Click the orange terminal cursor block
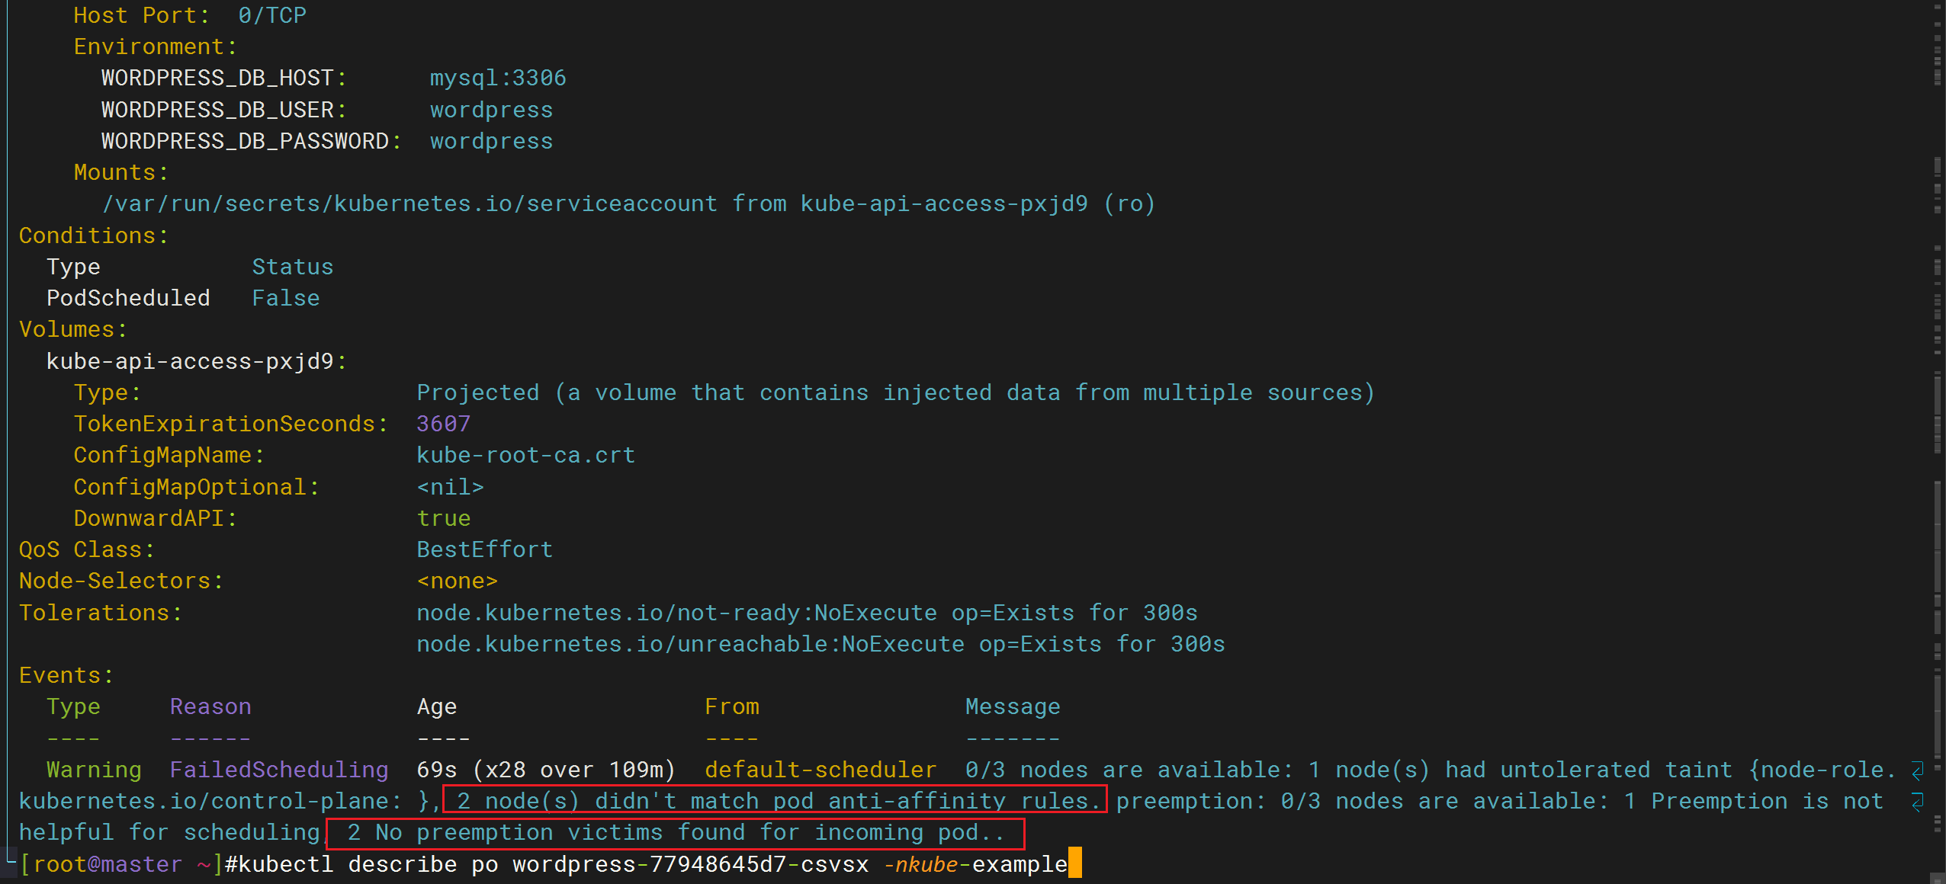The image size is (1946, 884). pos(1075,863)
